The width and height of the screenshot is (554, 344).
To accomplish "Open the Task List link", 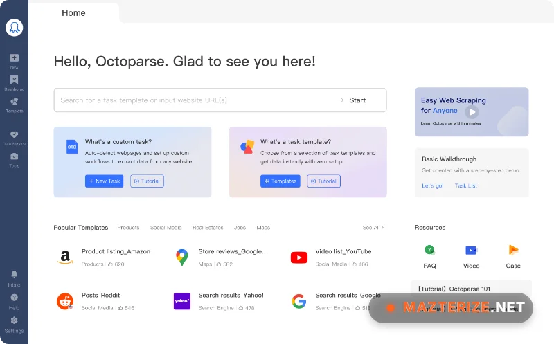I will (x=465, y=185).
